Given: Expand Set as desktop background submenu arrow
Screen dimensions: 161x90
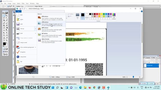Looking at the screenshot, I should tap(35, 47).
